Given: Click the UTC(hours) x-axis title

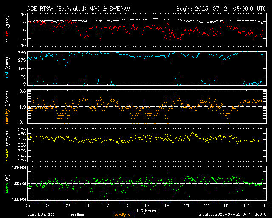Looking at the screenshot, I should [147, 210].
